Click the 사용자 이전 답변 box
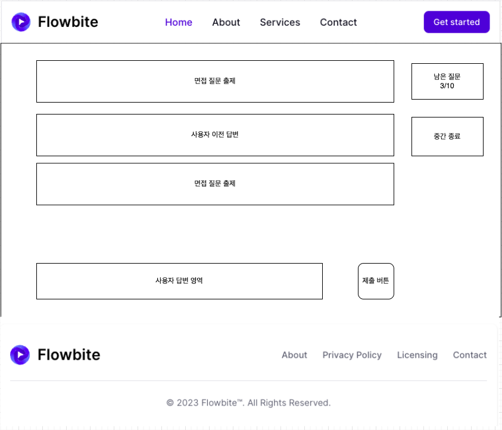 click(x=215, y=135)
